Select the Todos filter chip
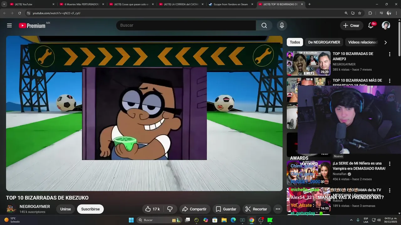The width and height of the screenshot is (401, 225). click(x=295, y=42)
